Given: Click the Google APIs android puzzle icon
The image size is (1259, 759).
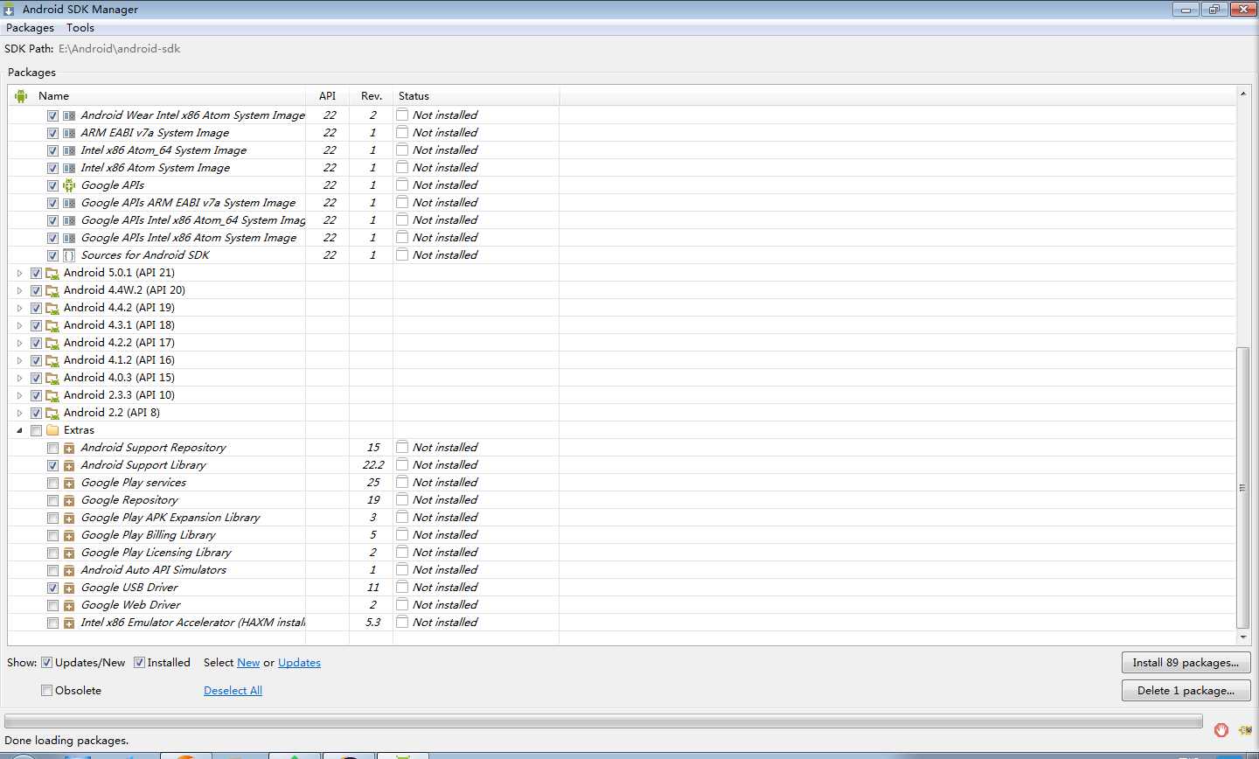Looking at the screenshot, I should tap(69, 185).
